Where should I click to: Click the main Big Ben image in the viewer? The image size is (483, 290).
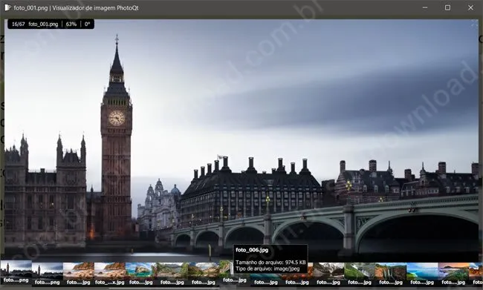241,140
